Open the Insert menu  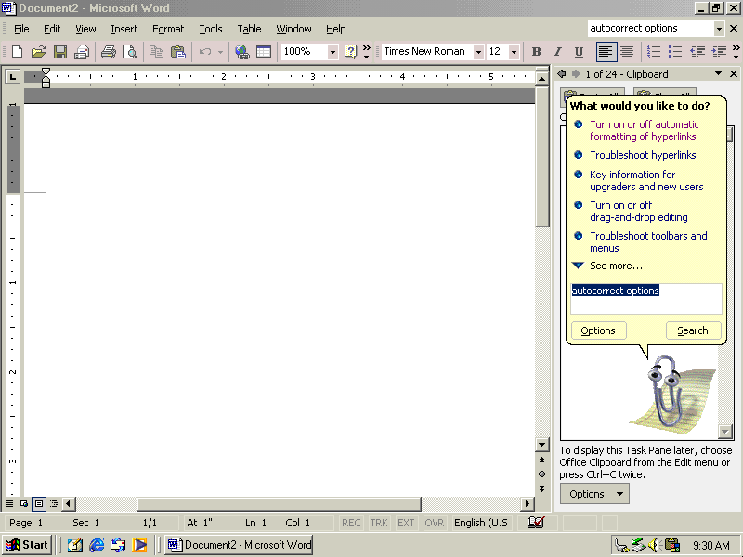pyautogui.click(x=124, y=29)
